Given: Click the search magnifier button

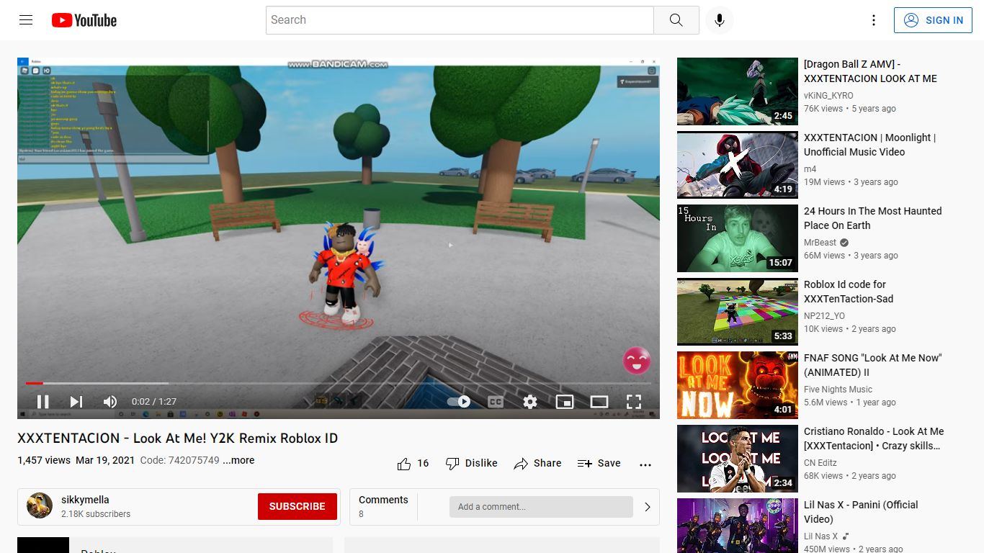Looking at the screenshot, I should (676, 20).
